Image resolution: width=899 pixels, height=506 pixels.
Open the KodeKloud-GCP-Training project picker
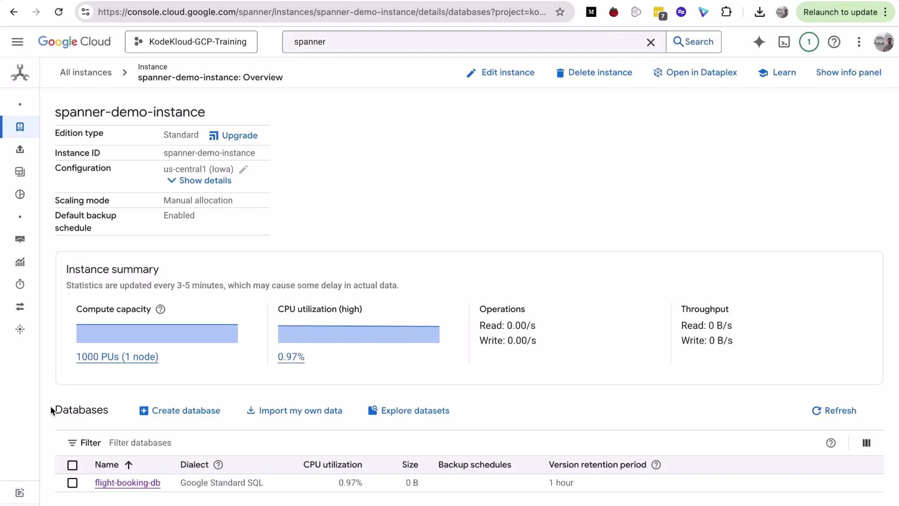point(191,42)
